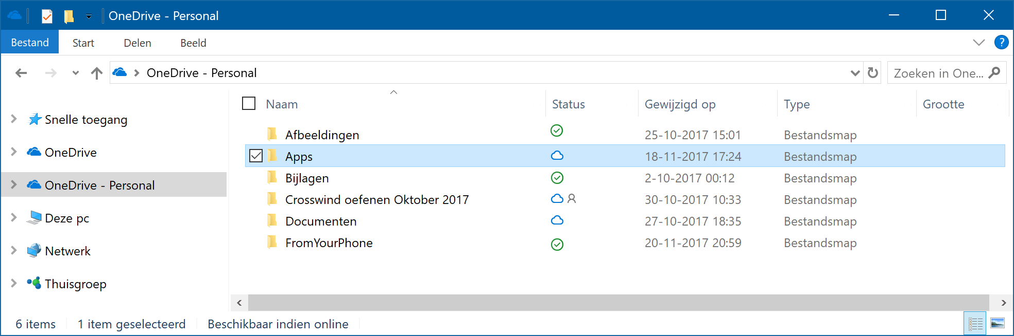Click the Apps folder icon

click(x=272, y=156)
